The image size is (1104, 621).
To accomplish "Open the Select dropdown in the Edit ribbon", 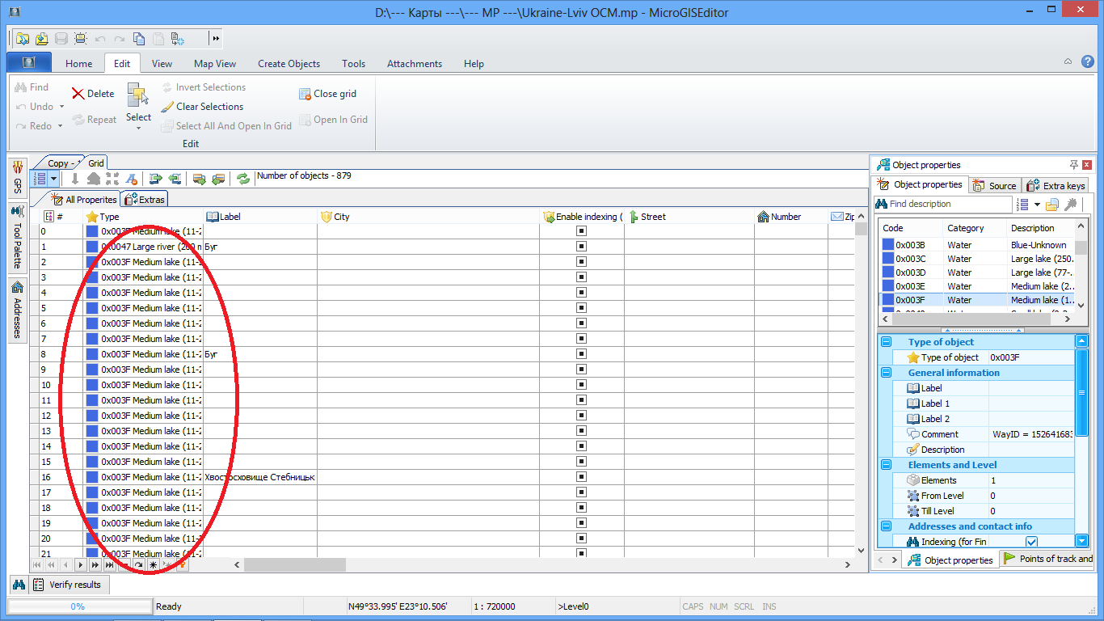I will tap(138, 127).
